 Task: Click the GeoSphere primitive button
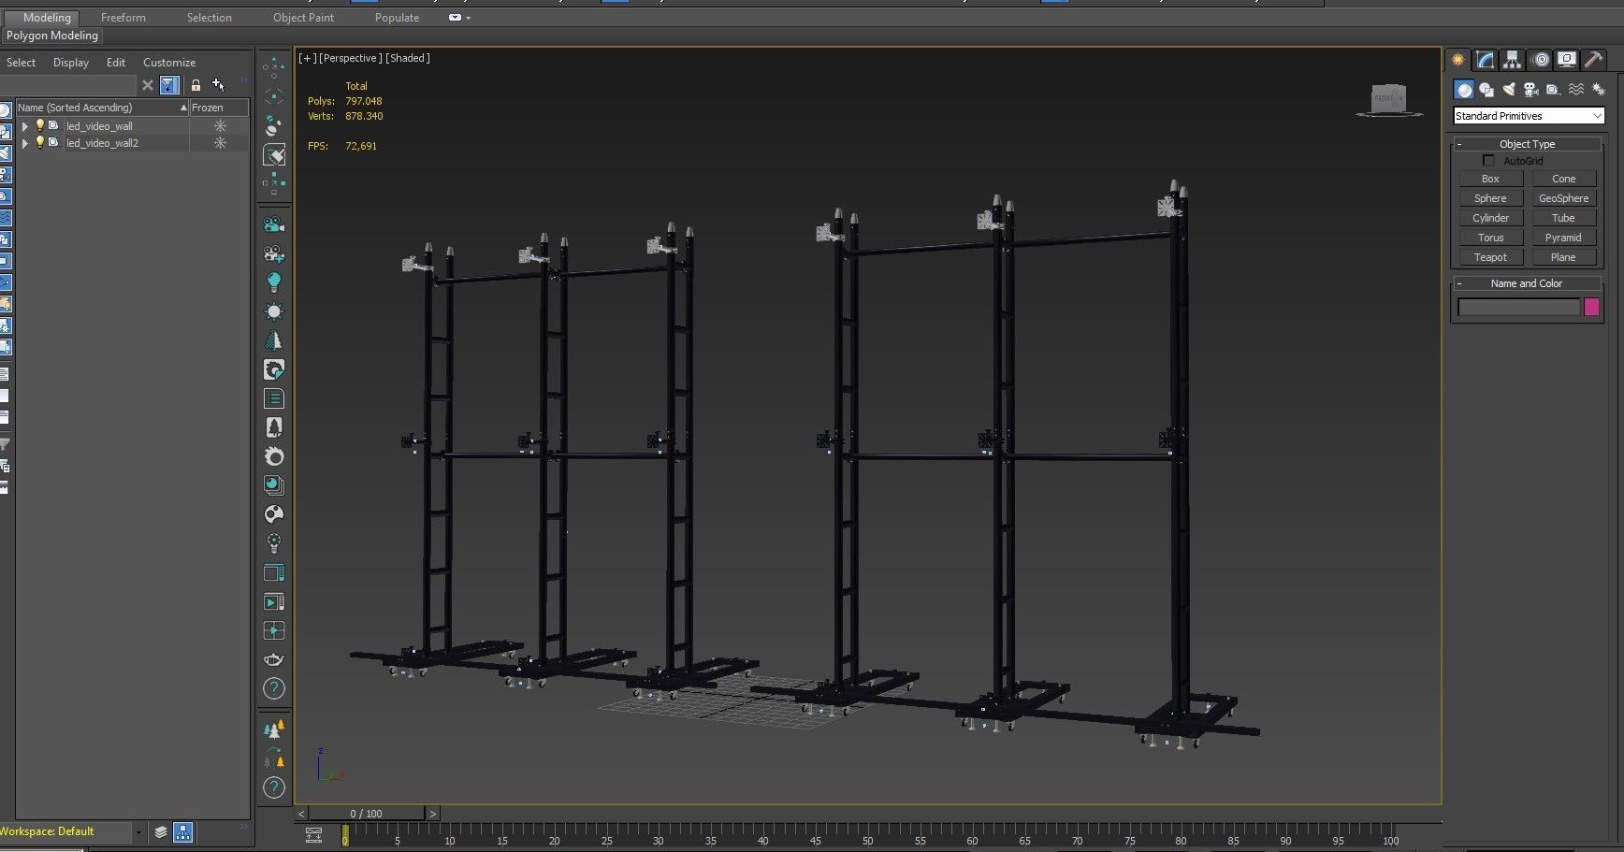click(1563, 198)
